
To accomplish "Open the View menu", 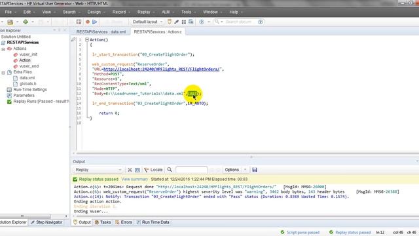I will tap(46, 12).
